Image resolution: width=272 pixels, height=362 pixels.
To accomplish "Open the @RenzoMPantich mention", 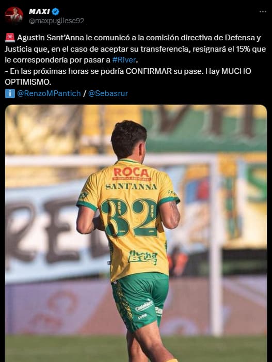I will tap(49, 93).
